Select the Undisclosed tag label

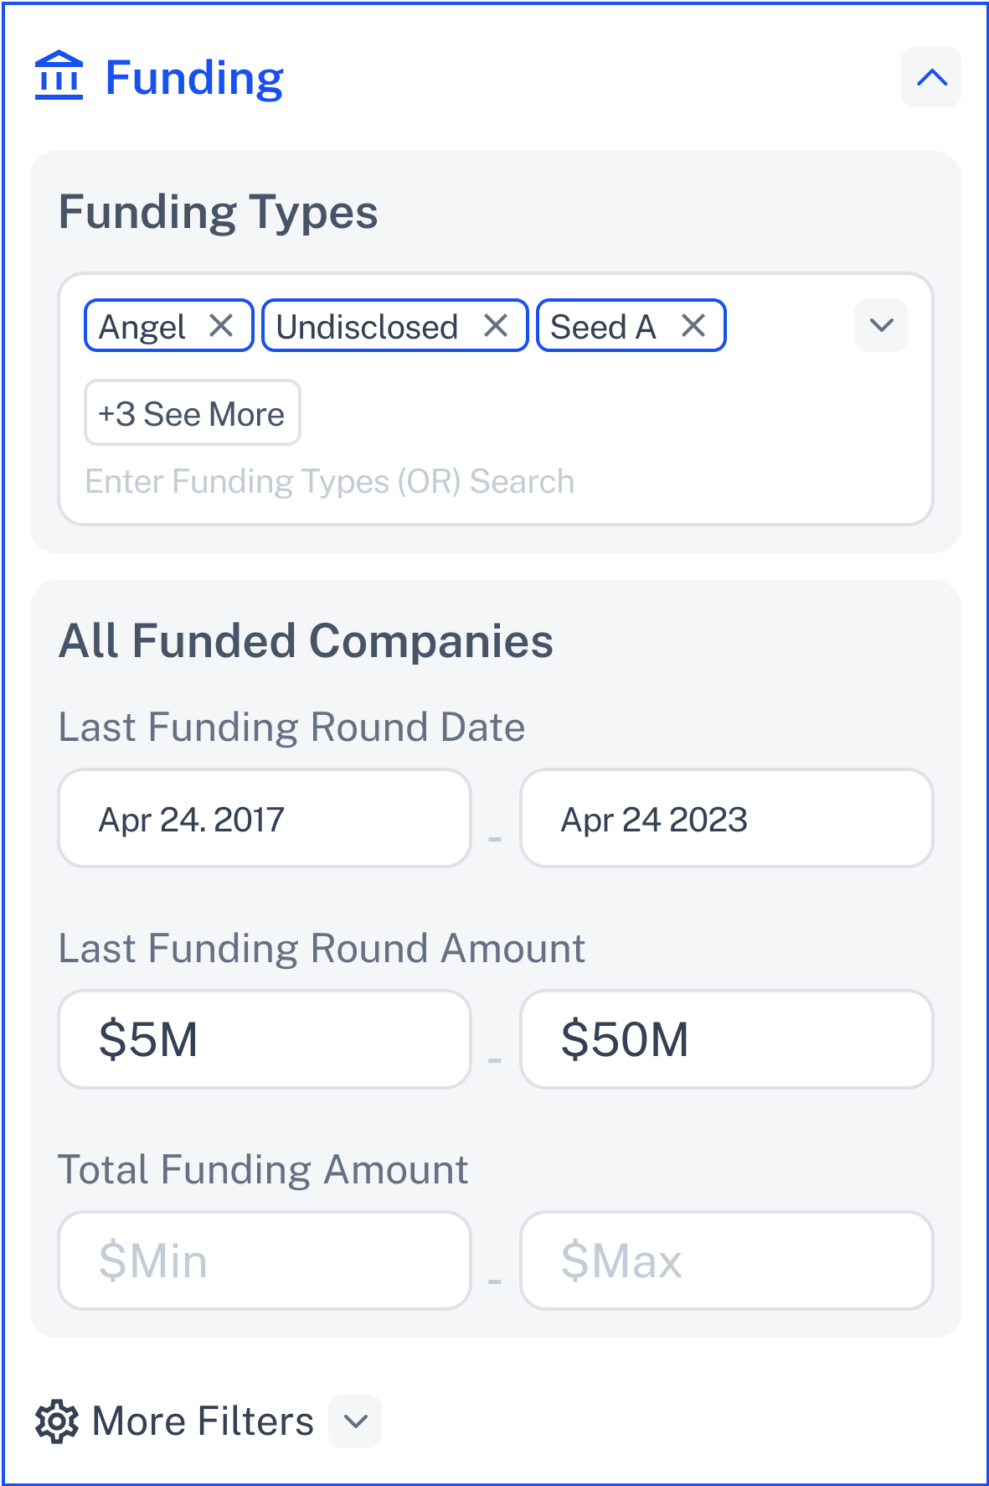pos(367,327)
